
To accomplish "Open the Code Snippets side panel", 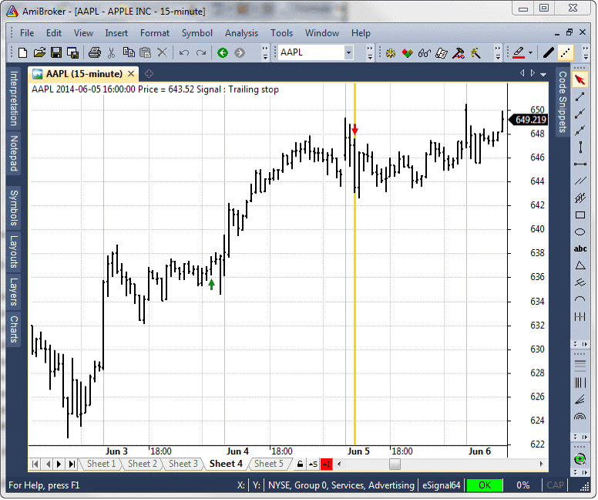I will tap(563, 102).
